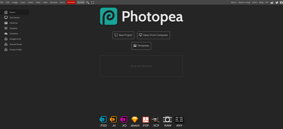Image resolution: width=283 pixels, height=129 pixels.
Task: Select Home in the sidebar
Action: click(x=14, y=12)
